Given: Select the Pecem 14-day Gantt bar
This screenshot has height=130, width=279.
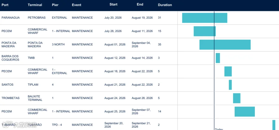Looking at the screenshot, I should (245, 111).
